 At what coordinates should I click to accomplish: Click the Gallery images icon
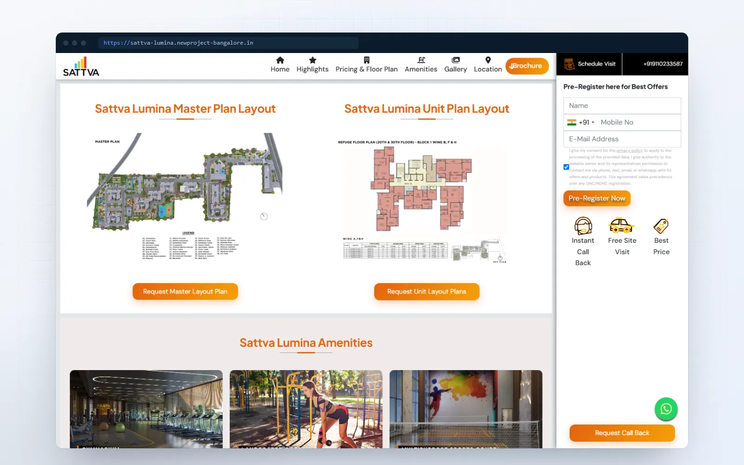coord(456,60)
